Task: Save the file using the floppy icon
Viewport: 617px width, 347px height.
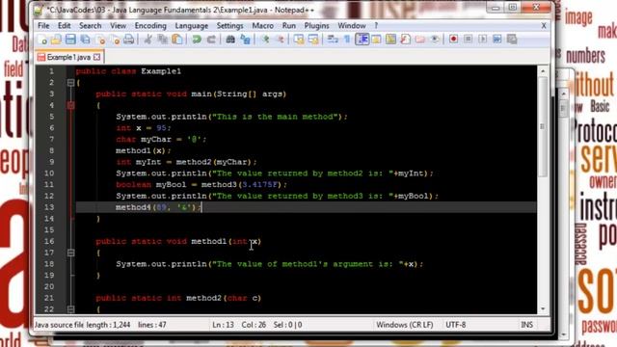Action: [70, 40]
